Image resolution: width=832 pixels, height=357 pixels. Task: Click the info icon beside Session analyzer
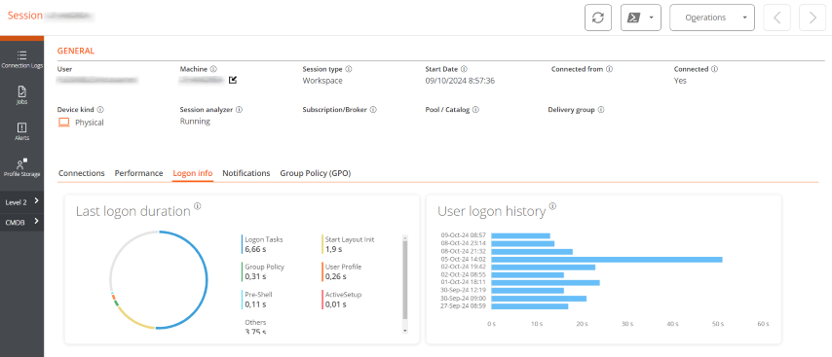coord(240,110)
